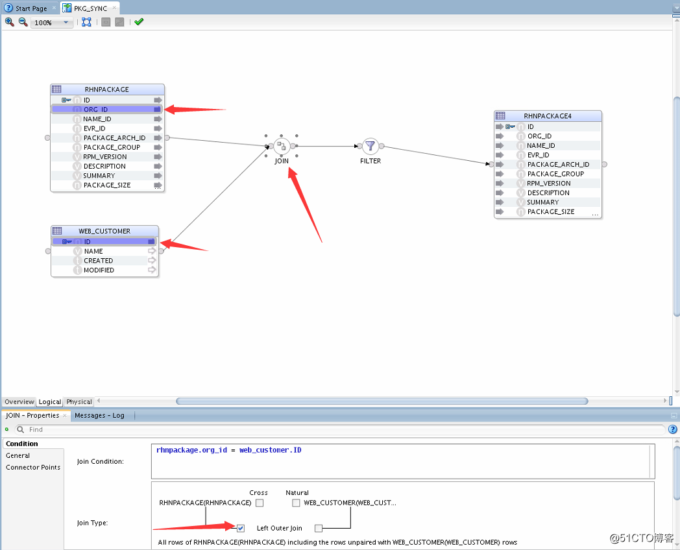This screenshot has width=680, height=550.
Task: Edit the Join Condition expression box
Action: click(x=402, y=461)
